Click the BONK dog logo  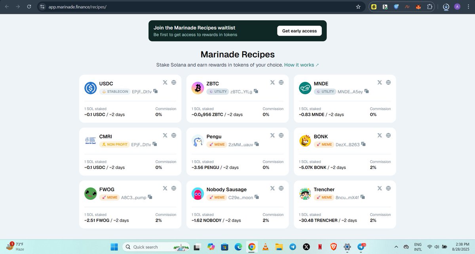click(x=305, y=141)
